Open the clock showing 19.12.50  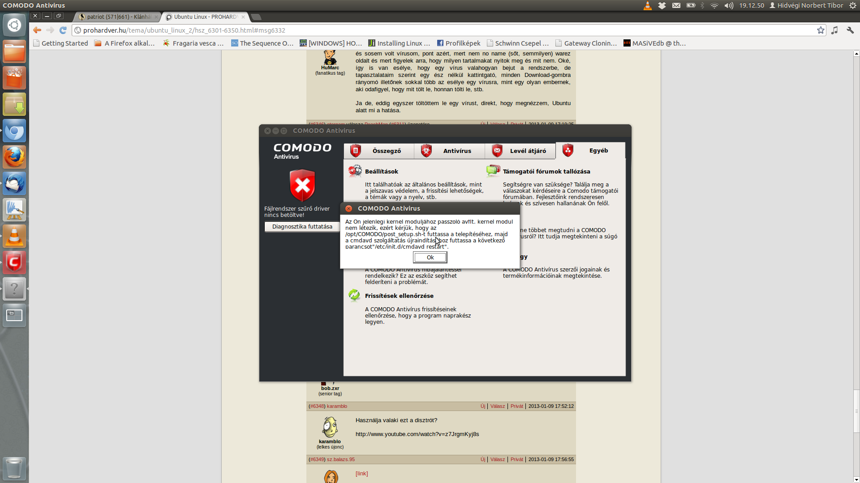752,5
